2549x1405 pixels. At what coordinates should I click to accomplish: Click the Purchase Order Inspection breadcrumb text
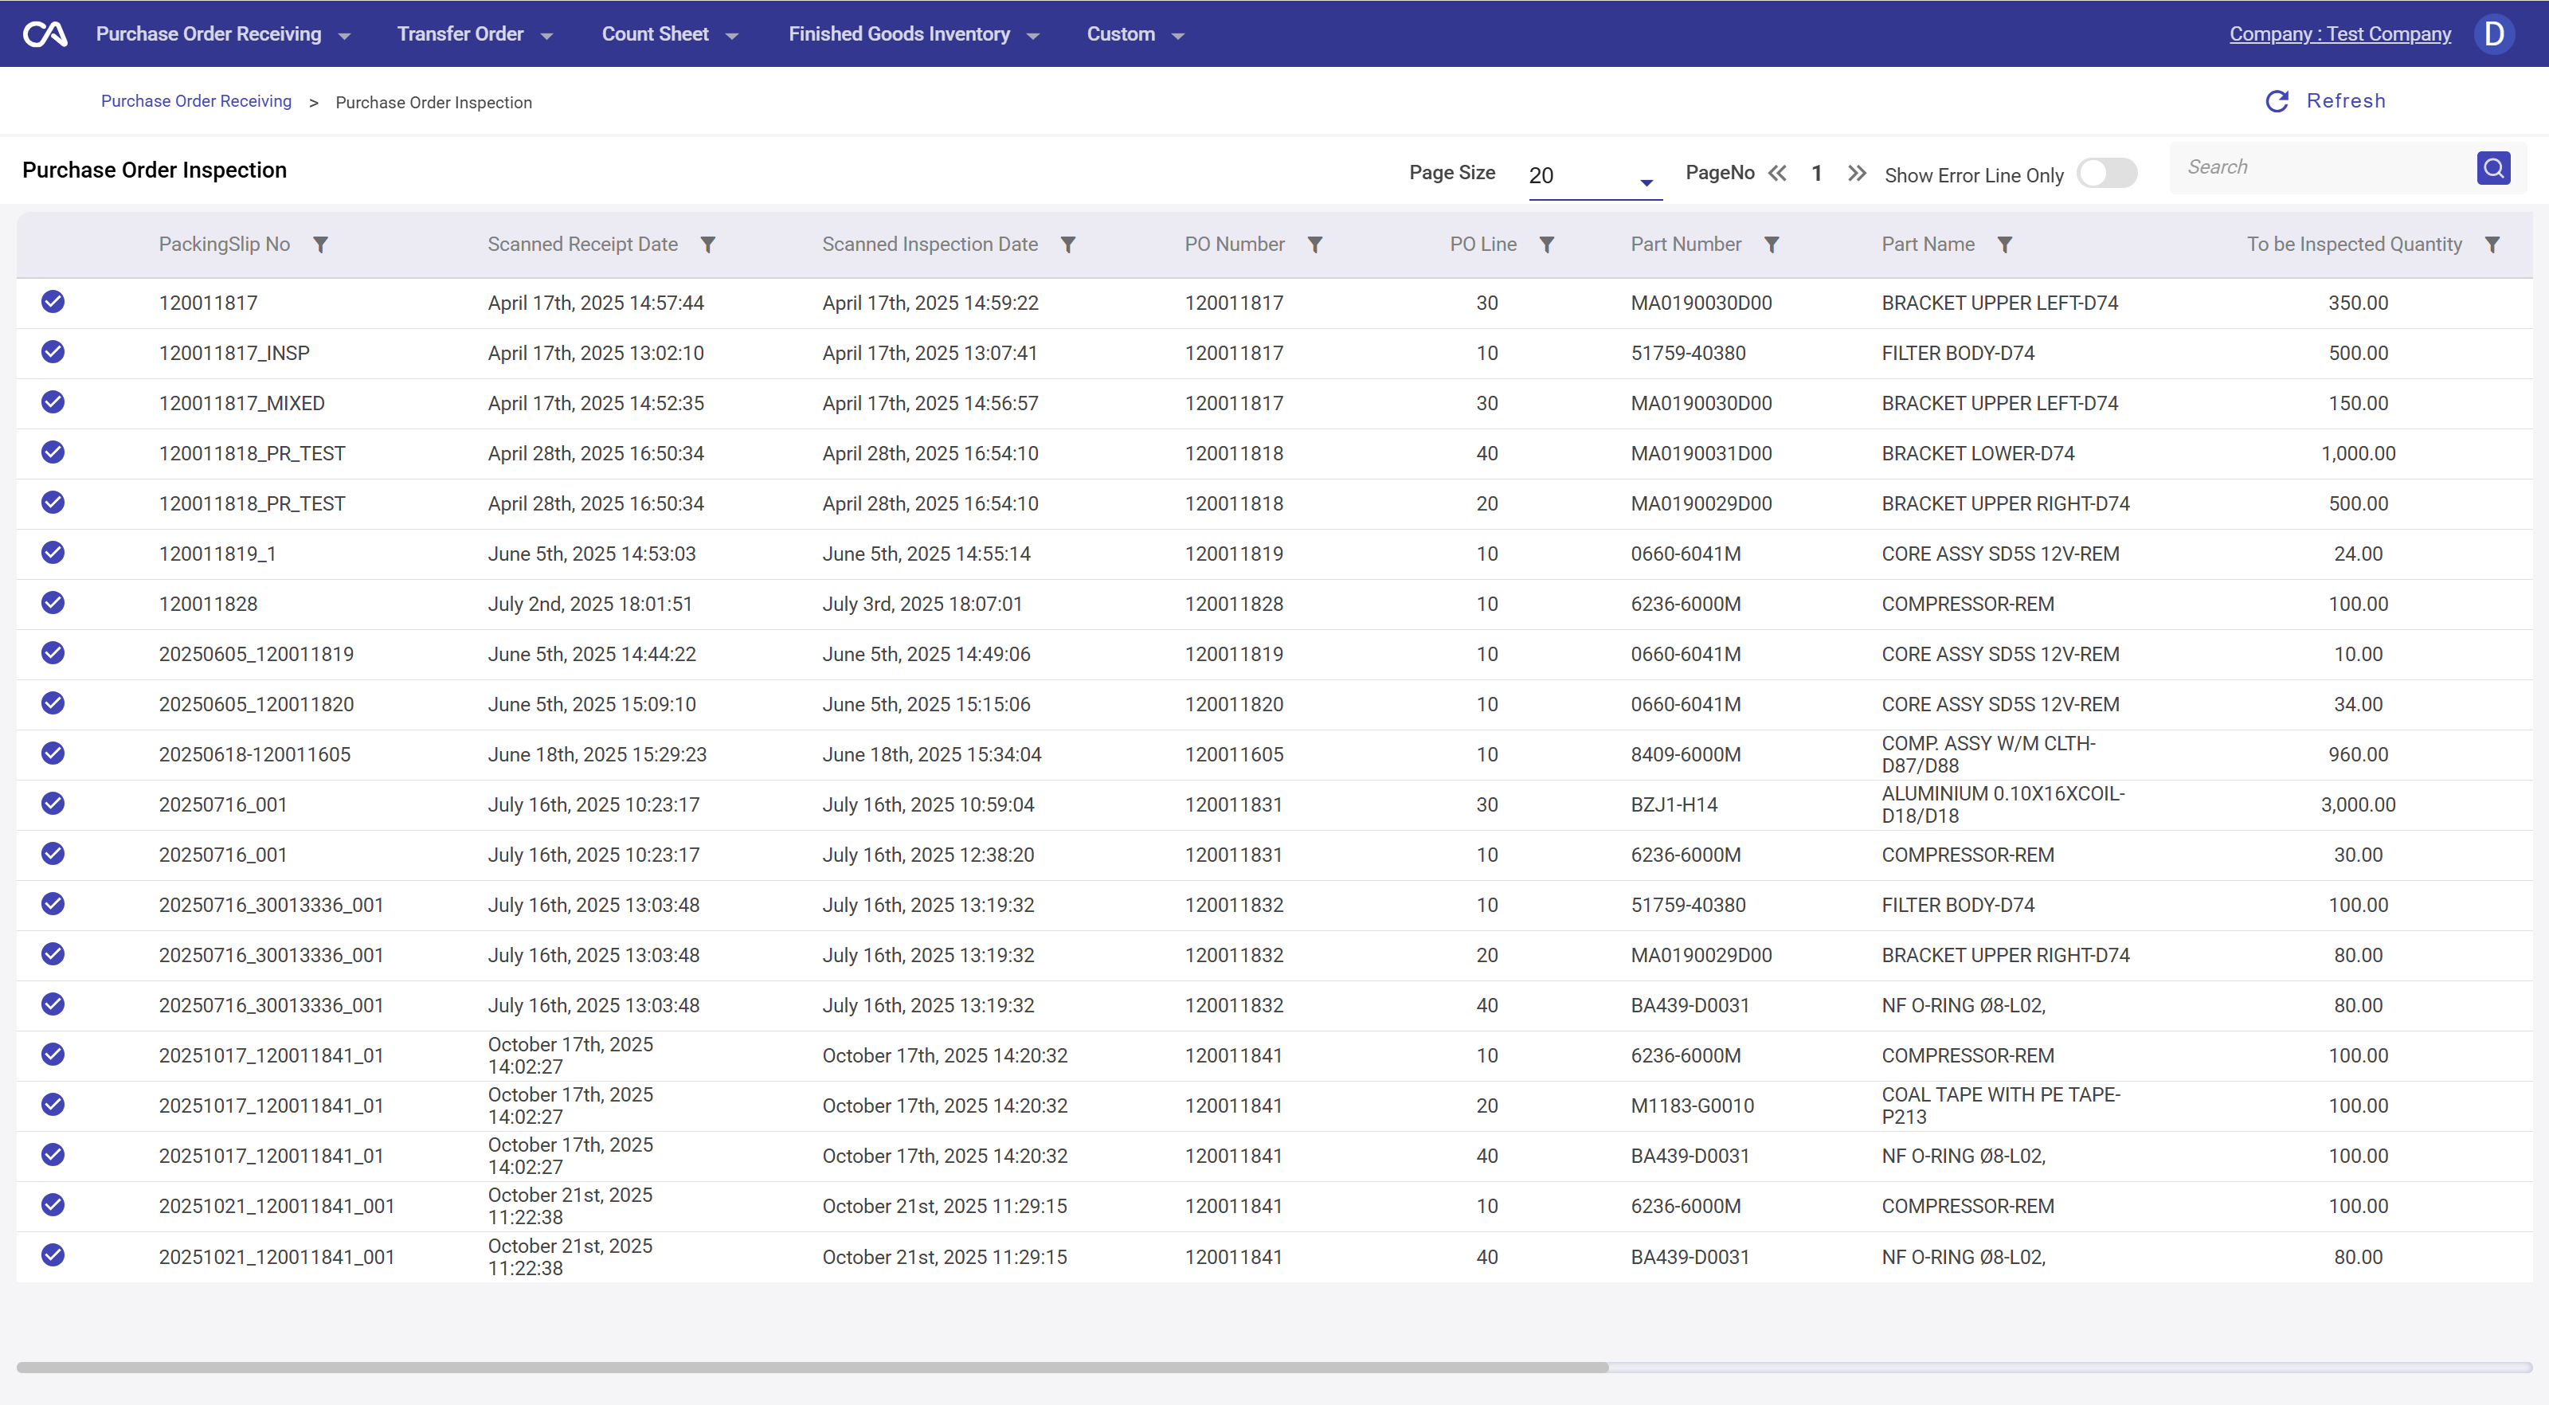[433, 102]
